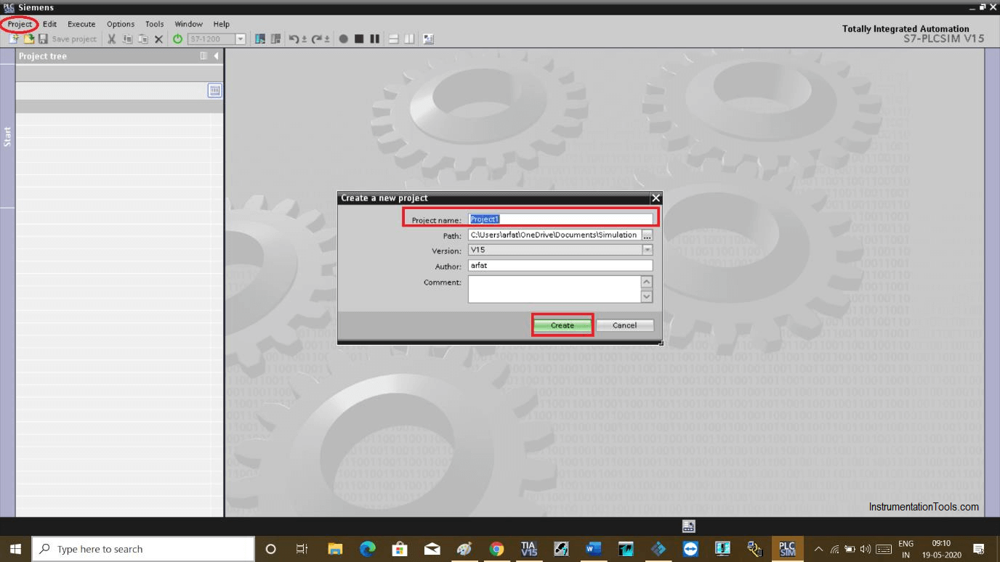Click the Author input field
Viewport: 1000px width, 562px height.
[x=560, y=266]
